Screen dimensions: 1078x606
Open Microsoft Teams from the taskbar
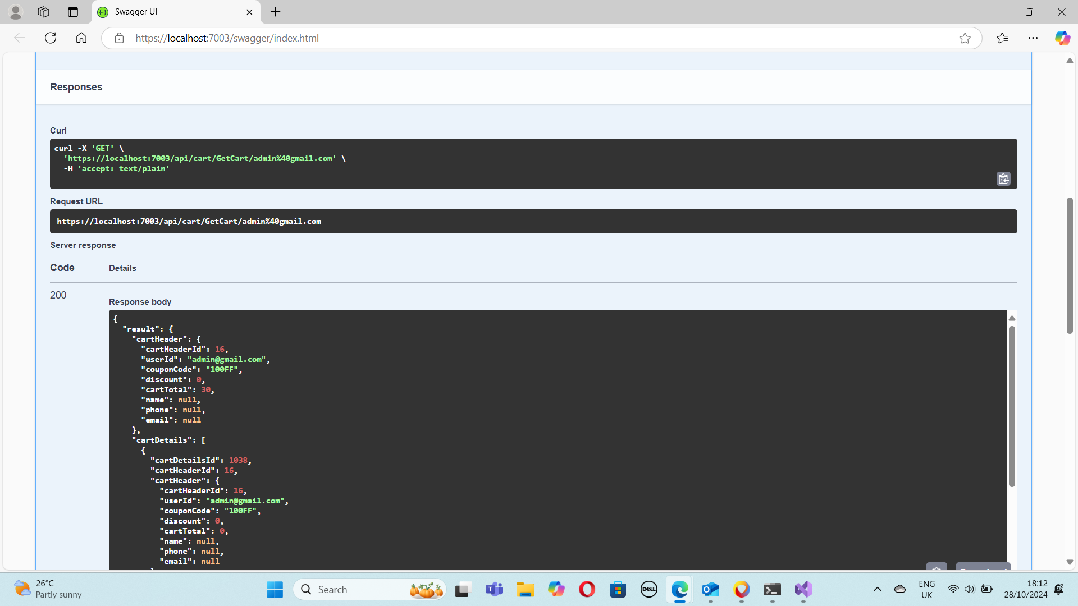point(494,589)
